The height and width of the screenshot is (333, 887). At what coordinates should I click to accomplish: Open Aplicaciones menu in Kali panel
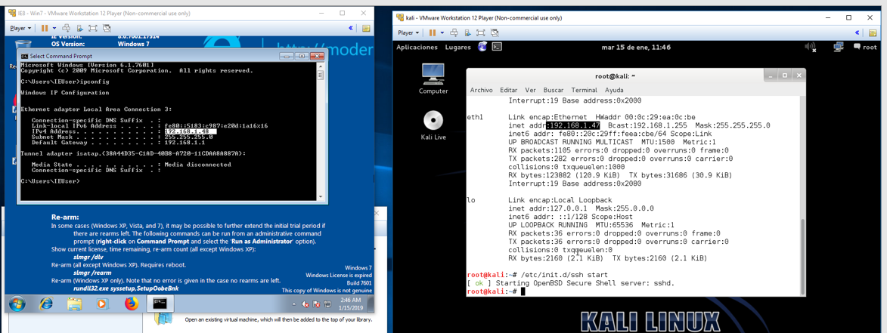pyautogui.click(x=417, y=48)
